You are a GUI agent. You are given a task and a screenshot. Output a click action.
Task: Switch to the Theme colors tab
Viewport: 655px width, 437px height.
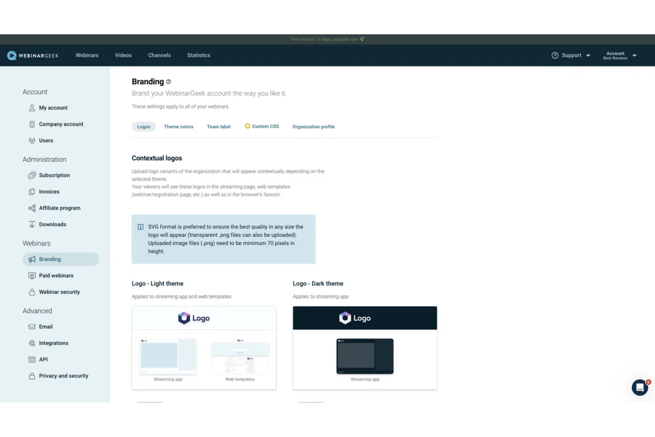click(178, 127)
